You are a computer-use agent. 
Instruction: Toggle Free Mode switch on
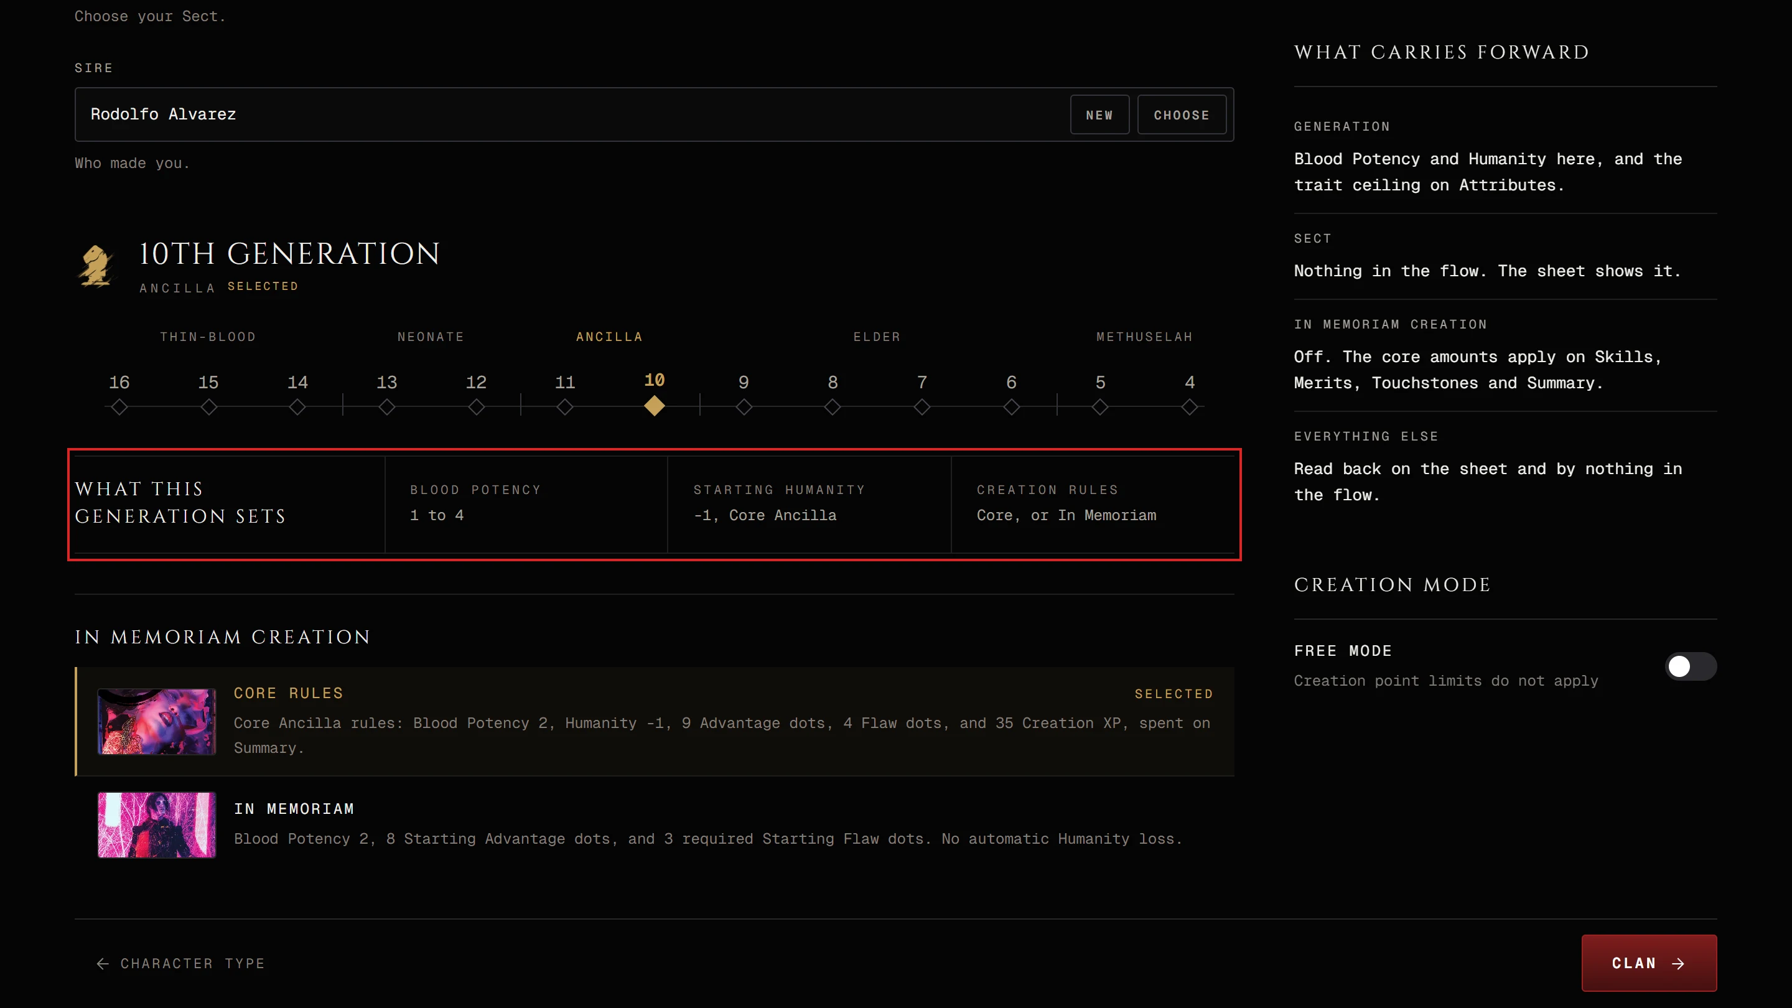pyautogui.click(x=1691, y=666)
